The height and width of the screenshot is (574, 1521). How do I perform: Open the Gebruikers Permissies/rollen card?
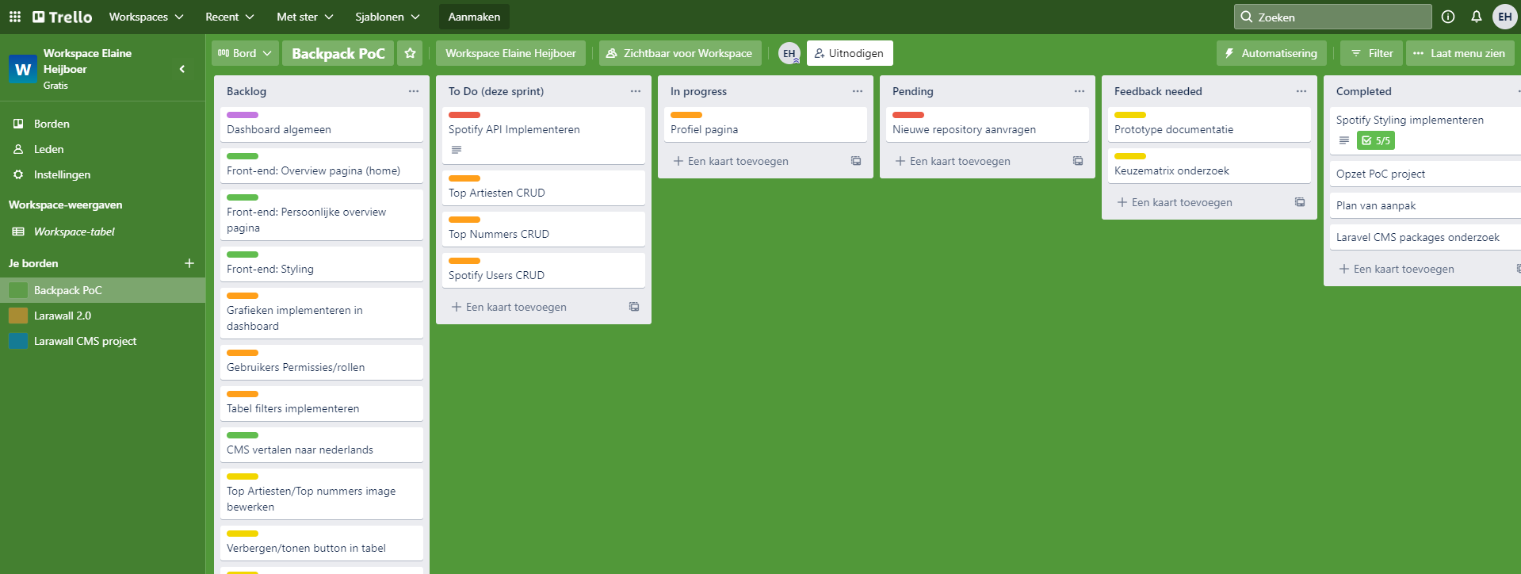point(322,362)
